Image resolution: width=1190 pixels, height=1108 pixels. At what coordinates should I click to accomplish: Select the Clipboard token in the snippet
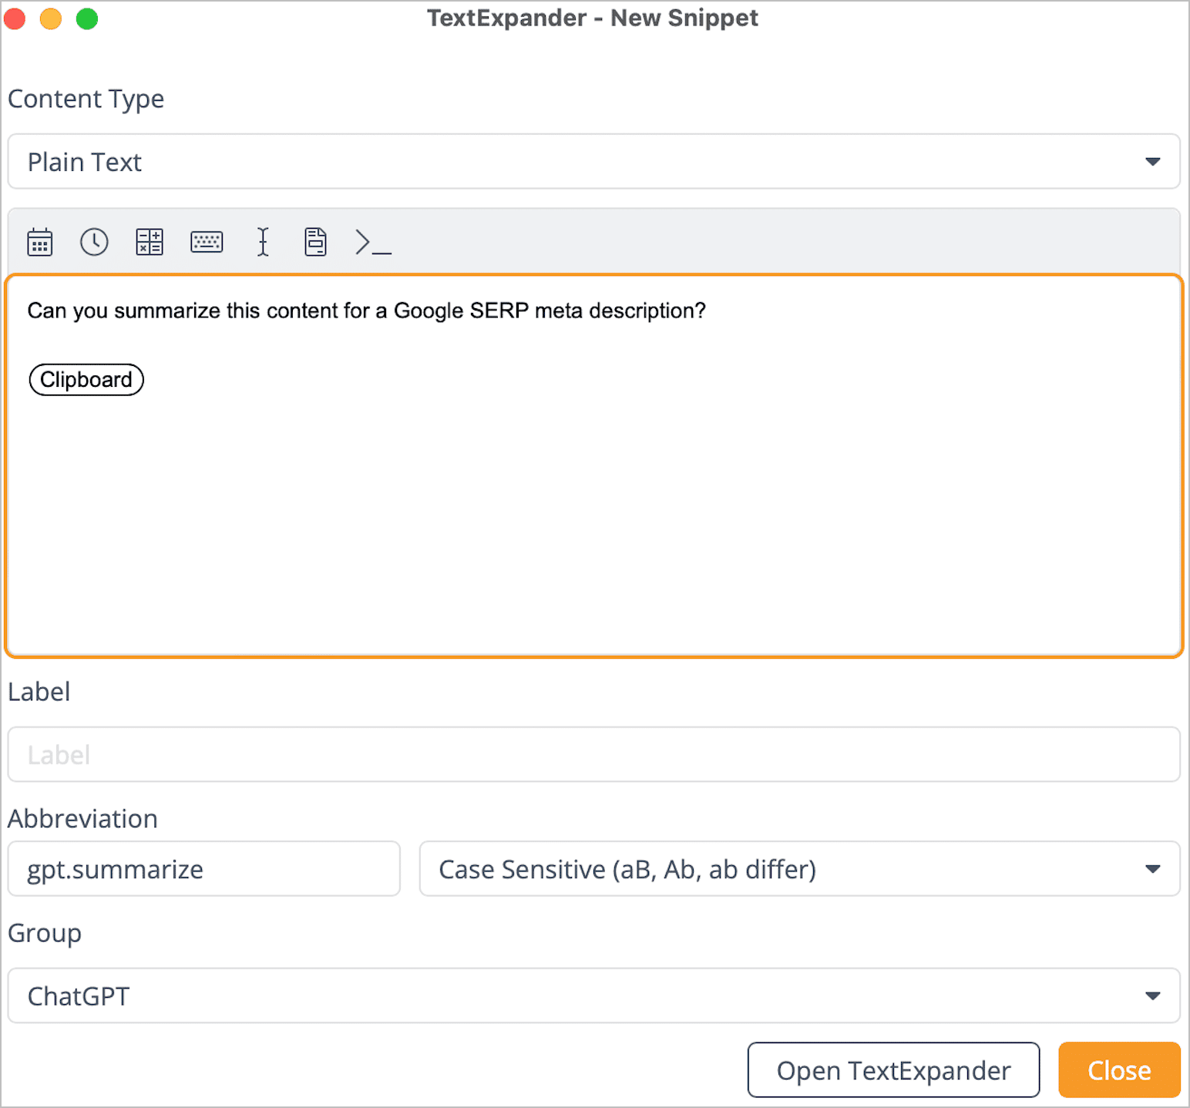pos(86,379)
